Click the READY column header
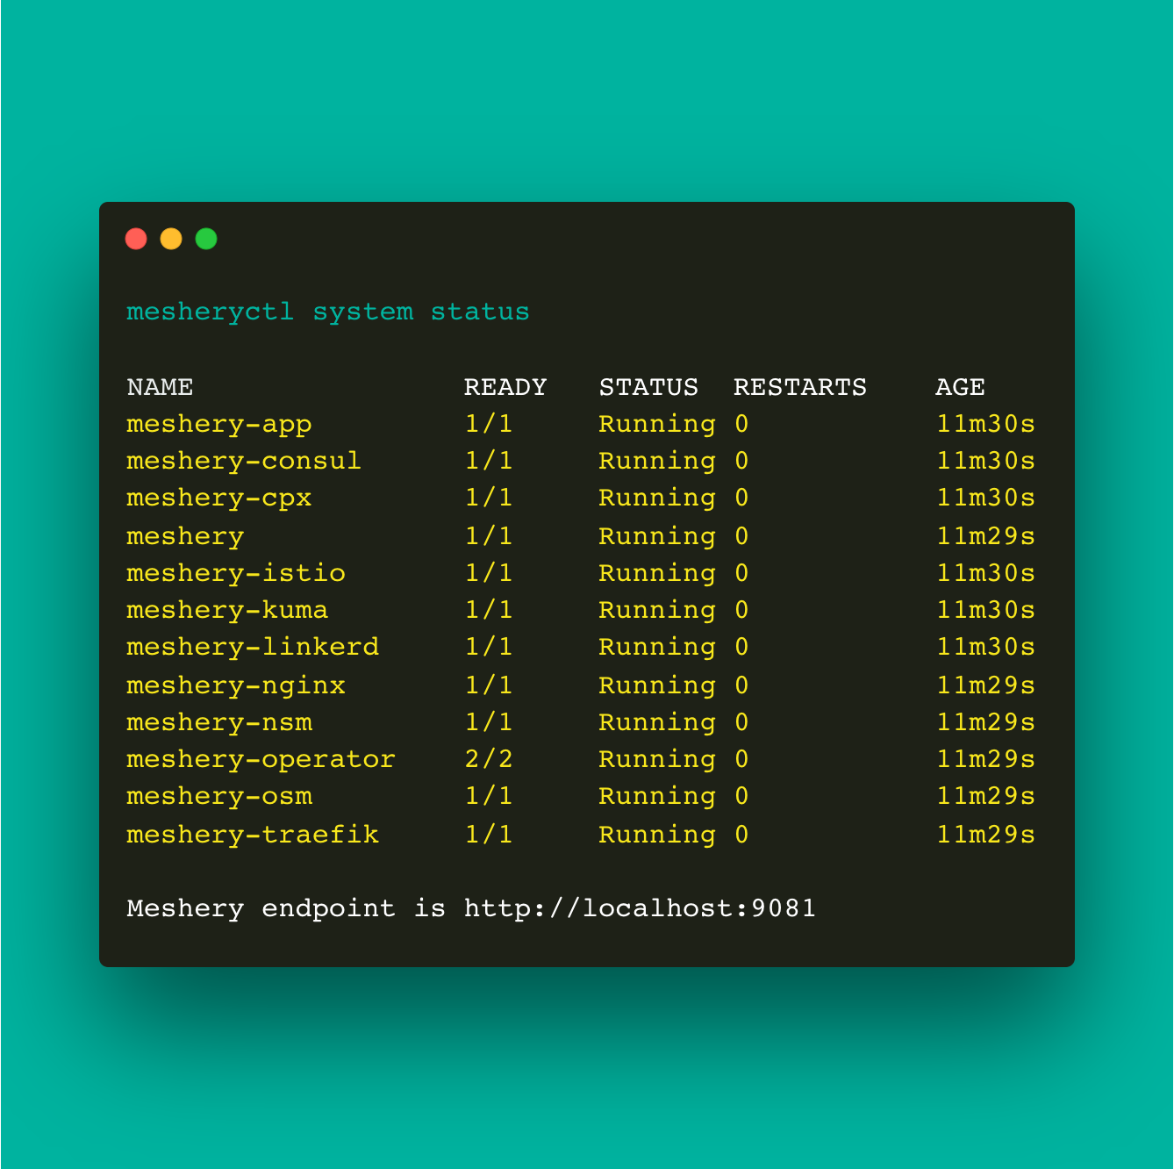The image size is (1174, 1169). coord(505,386)
